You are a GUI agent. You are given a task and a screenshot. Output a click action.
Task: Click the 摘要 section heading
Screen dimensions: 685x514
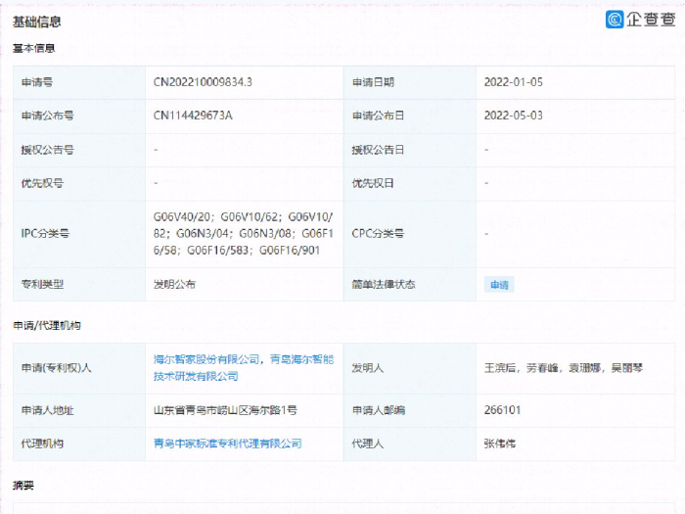point(23,486)
